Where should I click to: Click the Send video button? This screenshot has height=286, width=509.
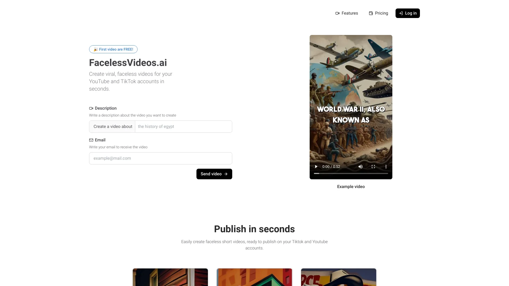(x=214, y=174)
